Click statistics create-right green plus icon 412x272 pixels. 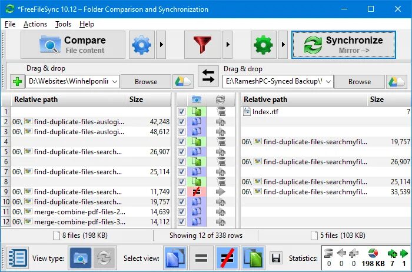tap(393, 253)
